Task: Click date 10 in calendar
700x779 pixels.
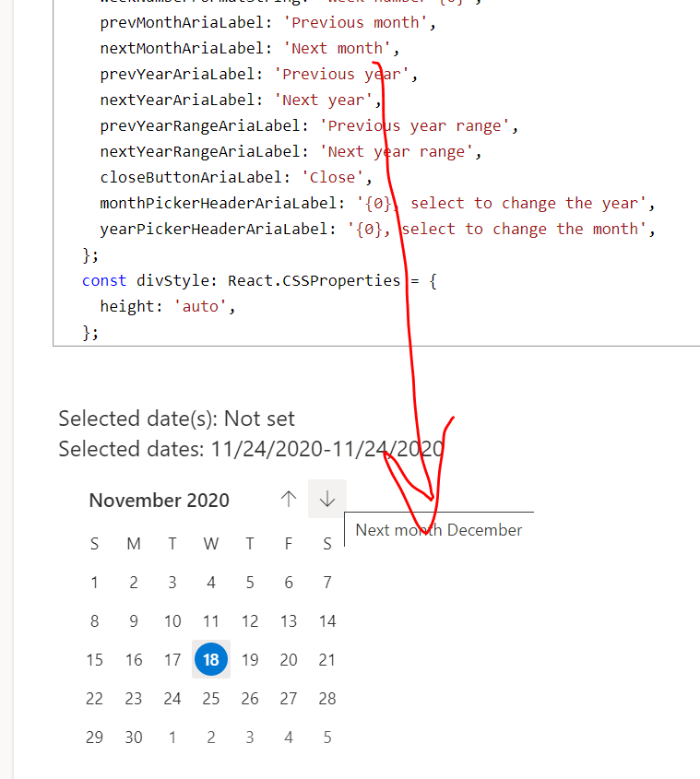Action: click(x=172, y=621)
